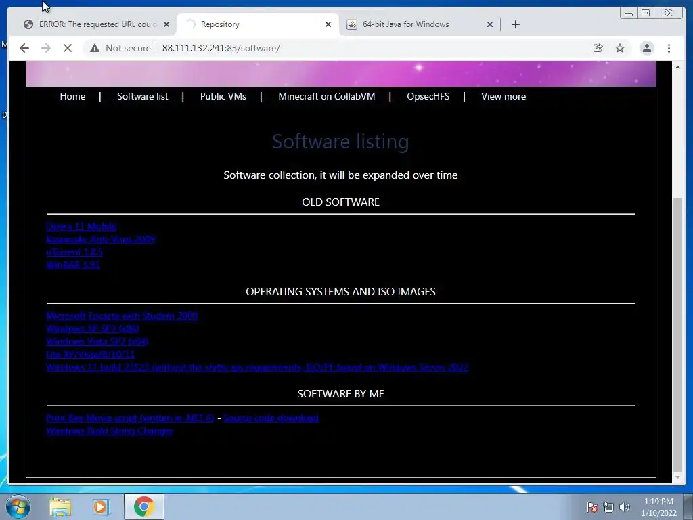The width and height of the screenshot is (693, 520).
Task: Open Public VMs in the navigation
Action: [x=223, y=96]
